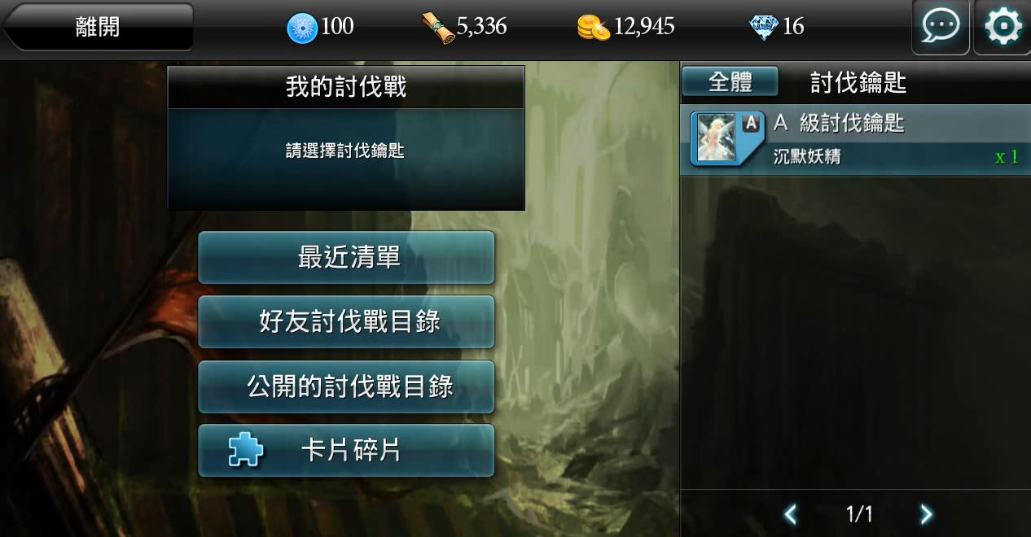Image resolution: width=1031 pixels, height=537 pixels.
Task: Select the 全體 filter tab
Action: 730,82
